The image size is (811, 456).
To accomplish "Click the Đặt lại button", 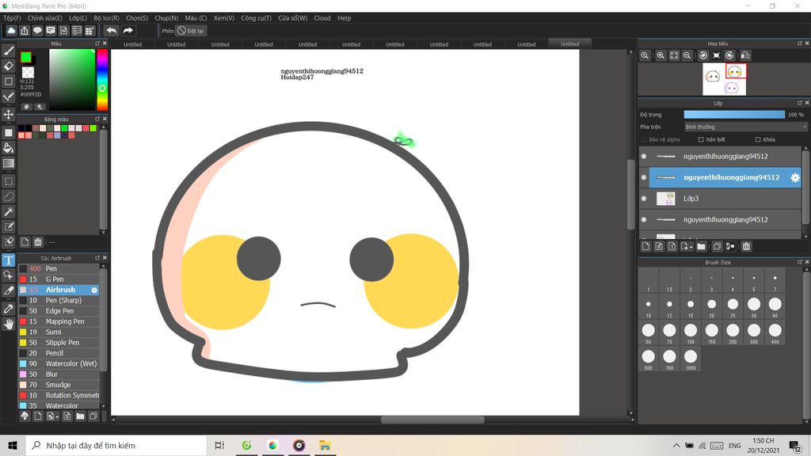I will coord(191,31).
